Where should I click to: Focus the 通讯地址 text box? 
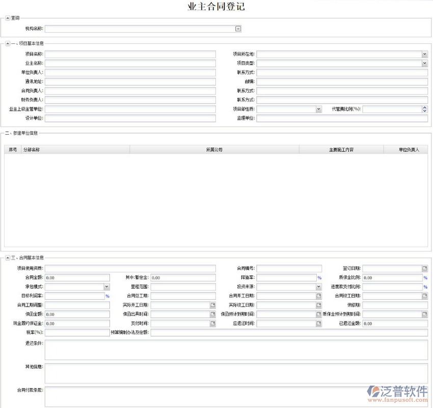[x=130, y=82]
